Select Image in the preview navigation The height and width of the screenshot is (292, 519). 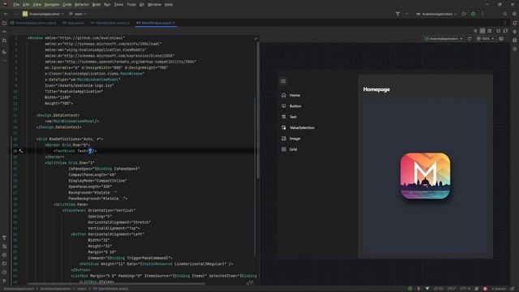291,139
